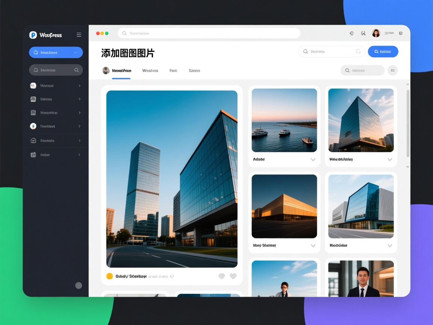Expand the dropdown on the boats photo card
This screenshot has width=433, height=325.
pyautogui.click(x=313, y=159)
